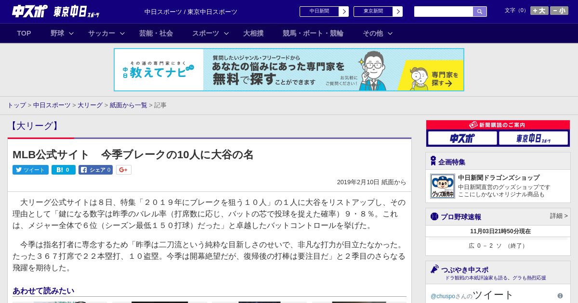Click the プロ野球速報 baseball icon
This screenshot has height=303, width=578.
click(x=434, y=216)
